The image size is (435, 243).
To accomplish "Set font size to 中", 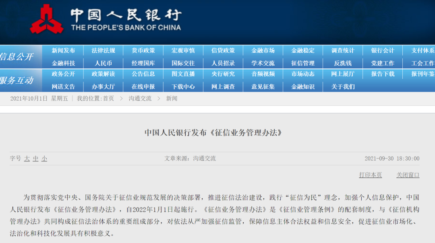I will click(x=35, y=159).
